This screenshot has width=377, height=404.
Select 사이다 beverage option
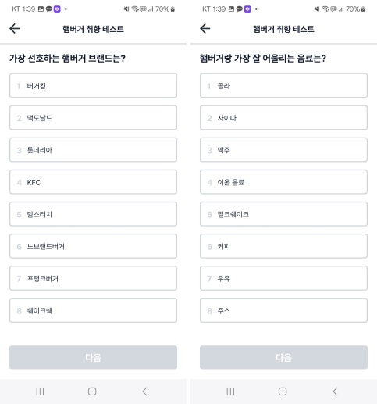click(x=283, y=117)
